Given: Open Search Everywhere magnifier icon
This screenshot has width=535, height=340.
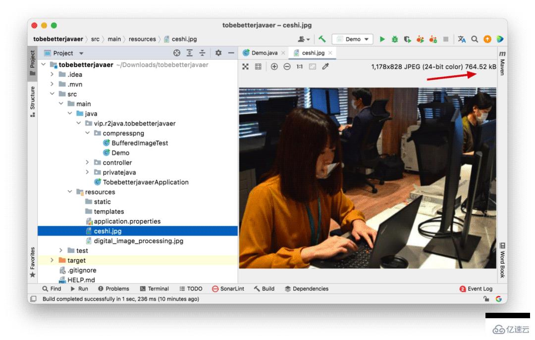Looking at the screenshot, I should tap(475, 39).
